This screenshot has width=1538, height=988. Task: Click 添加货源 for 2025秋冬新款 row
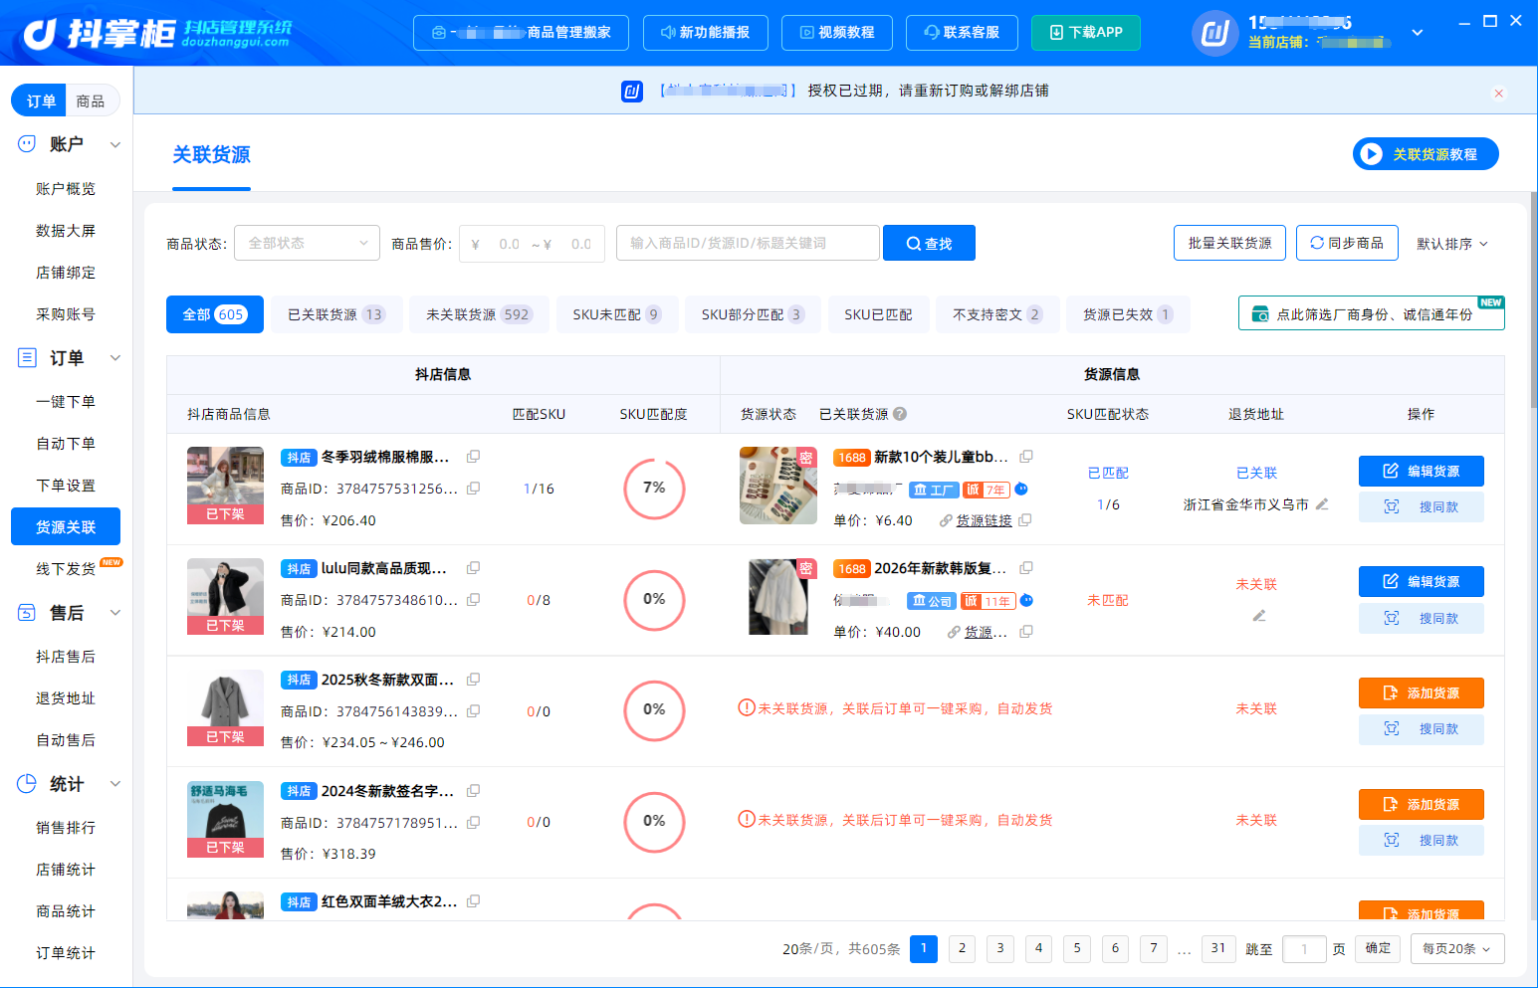click(x=1422, y=693)
